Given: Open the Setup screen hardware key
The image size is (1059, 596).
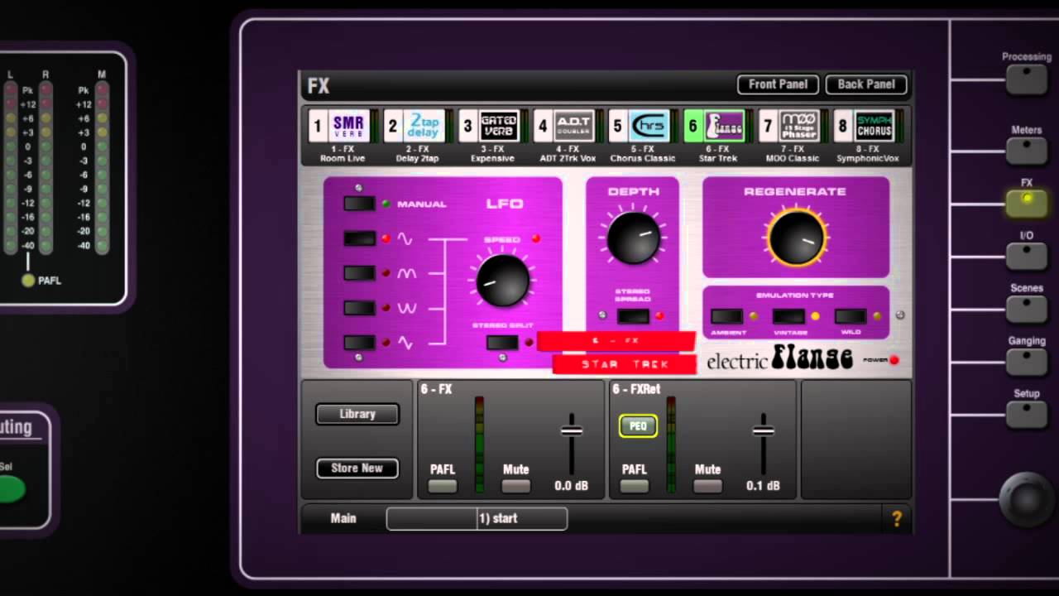Looking at the screenshot, I should (x=1027, y=414).
